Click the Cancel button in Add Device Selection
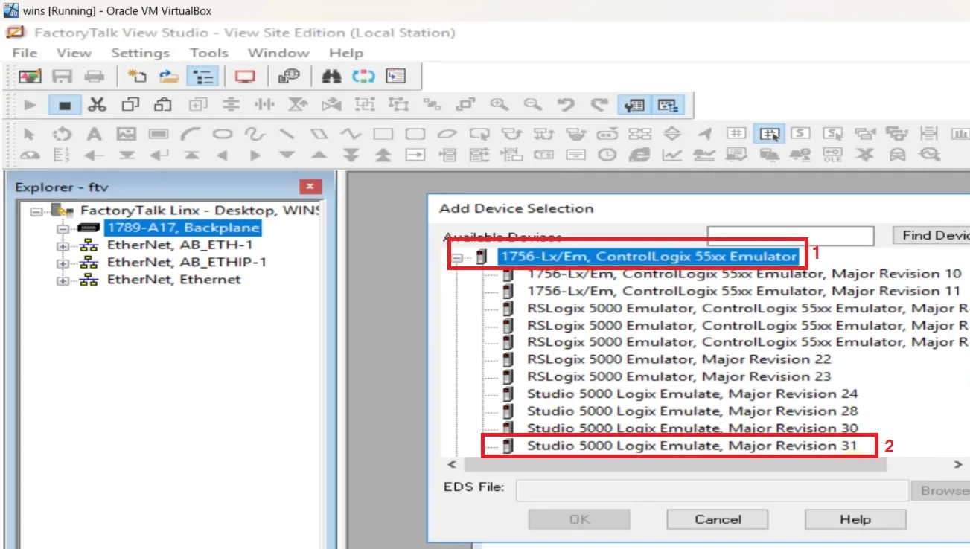The image size is (970, 549). (716, 518)
